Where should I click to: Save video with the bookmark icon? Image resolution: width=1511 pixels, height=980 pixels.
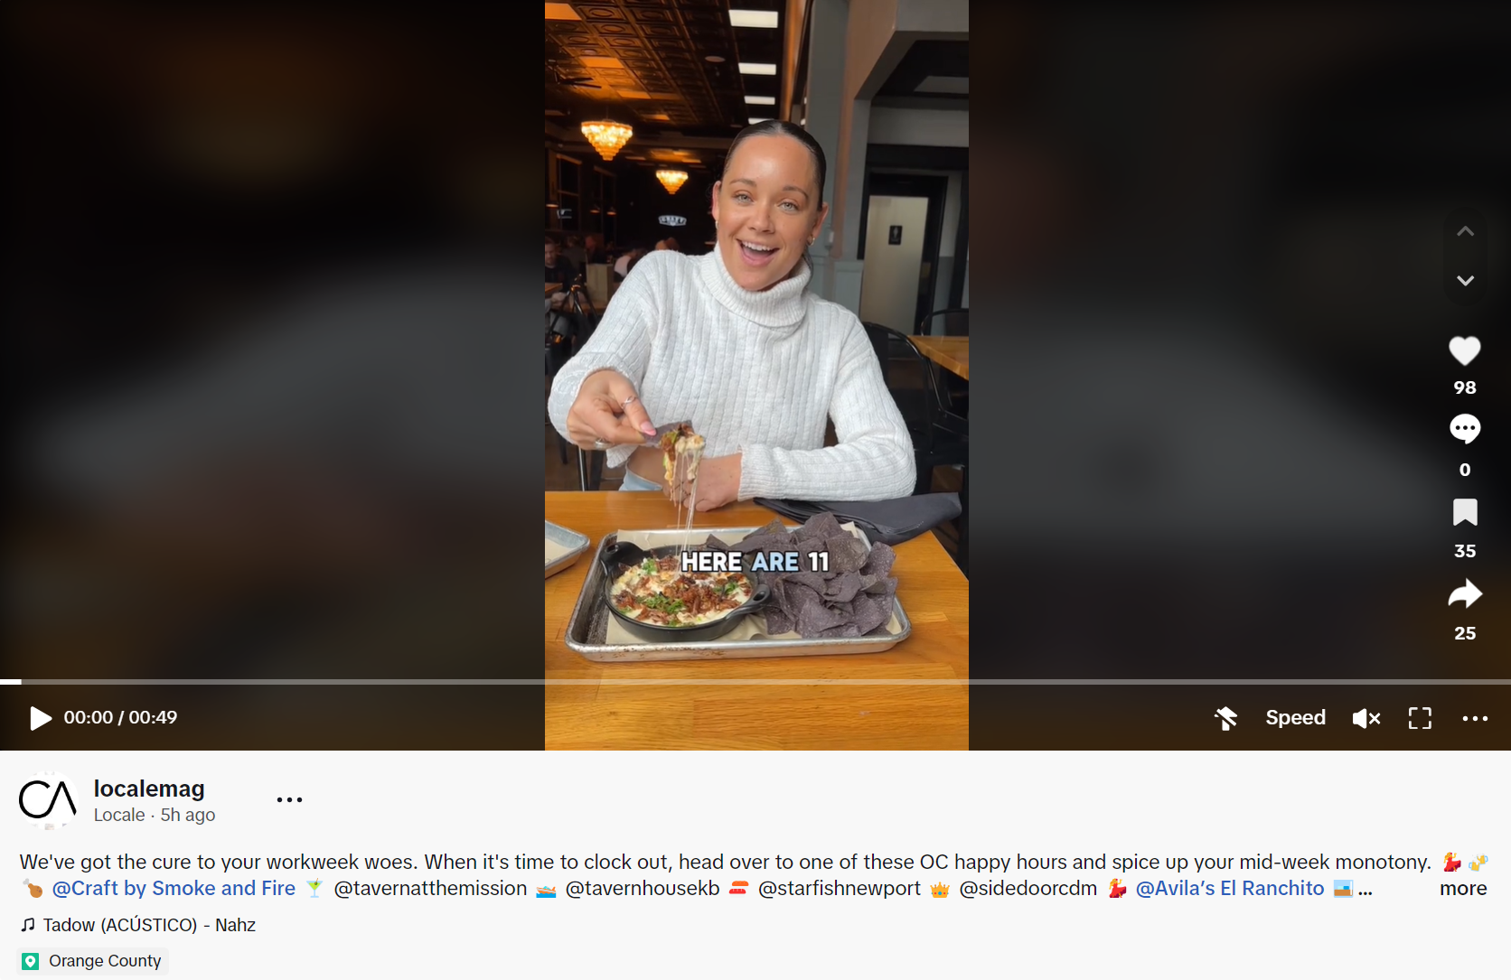pyautogui.click(x=1465, y=512)
